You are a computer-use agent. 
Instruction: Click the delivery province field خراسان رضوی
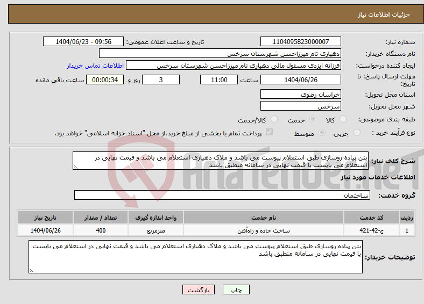tap(300, 94)
